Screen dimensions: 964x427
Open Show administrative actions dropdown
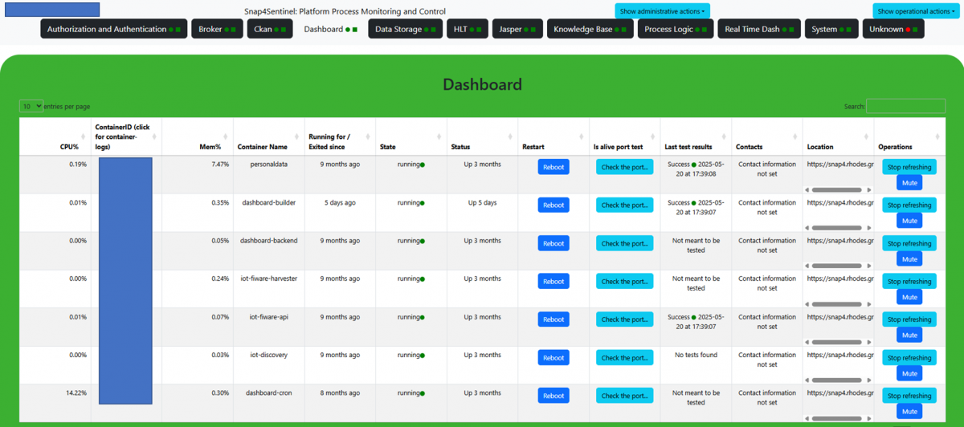pyautogui.click(x=662, y=11)
